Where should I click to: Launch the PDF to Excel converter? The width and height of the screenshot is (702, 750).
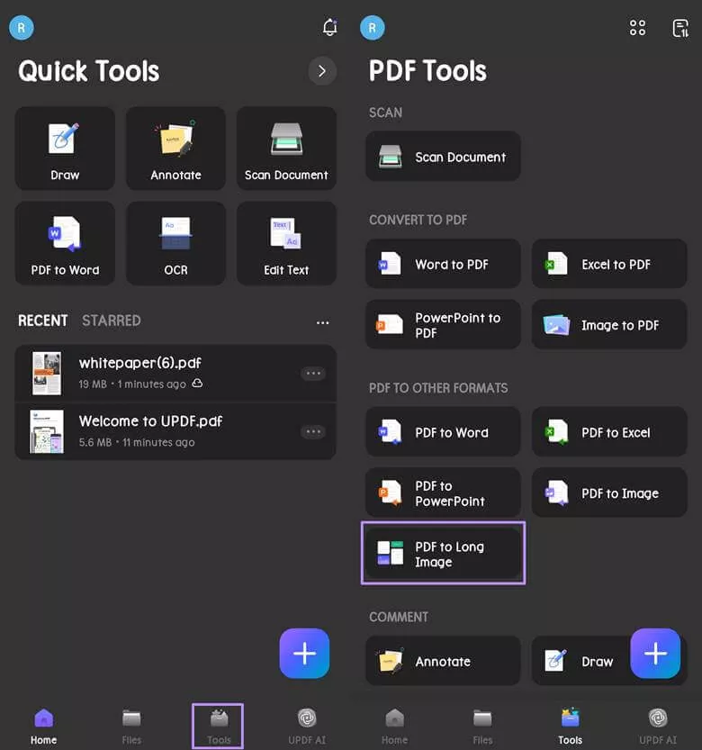pyautogui.click(x=609, y=432)
